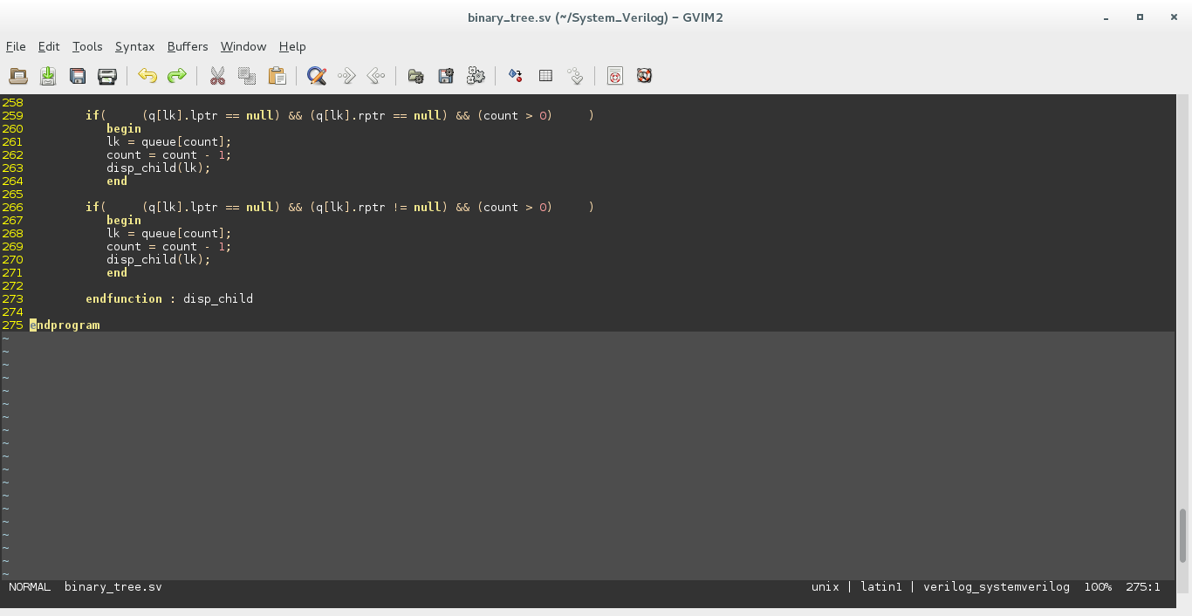Click the Find Next arrow icon

click(346, 76)
